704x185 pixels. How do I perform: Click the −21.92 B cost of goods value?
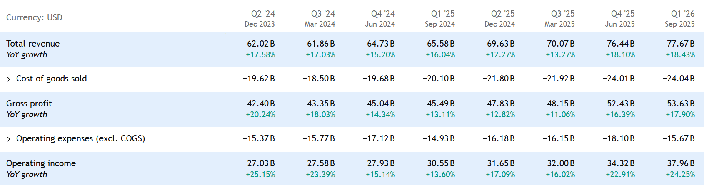click(x=559, y=79)
